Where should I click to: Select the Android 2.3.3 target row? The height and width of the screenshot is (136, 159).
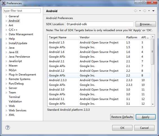(99, 80)
